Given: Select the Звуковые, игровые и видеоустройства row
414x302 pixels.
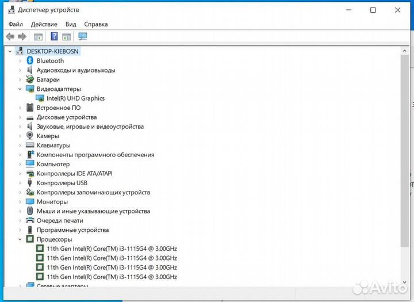Looking at the screenshot, I should pyautogui.click(x=90, y=127).
